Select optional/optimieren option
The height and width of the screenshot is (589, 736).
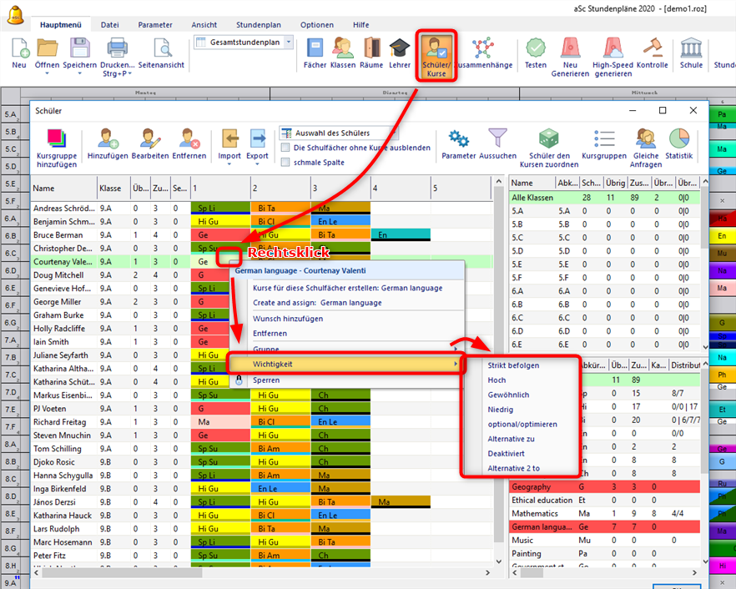click(x=522, y=425)
